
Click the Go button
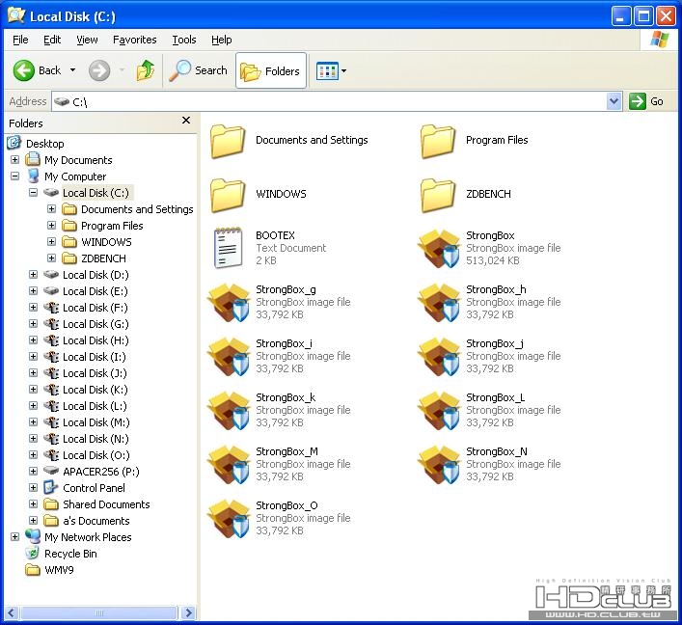pyautogui.click(x=646, y=102)
